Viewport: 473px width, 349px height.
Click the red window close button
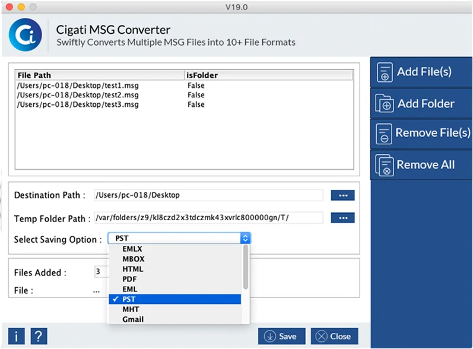click(9, 7)
